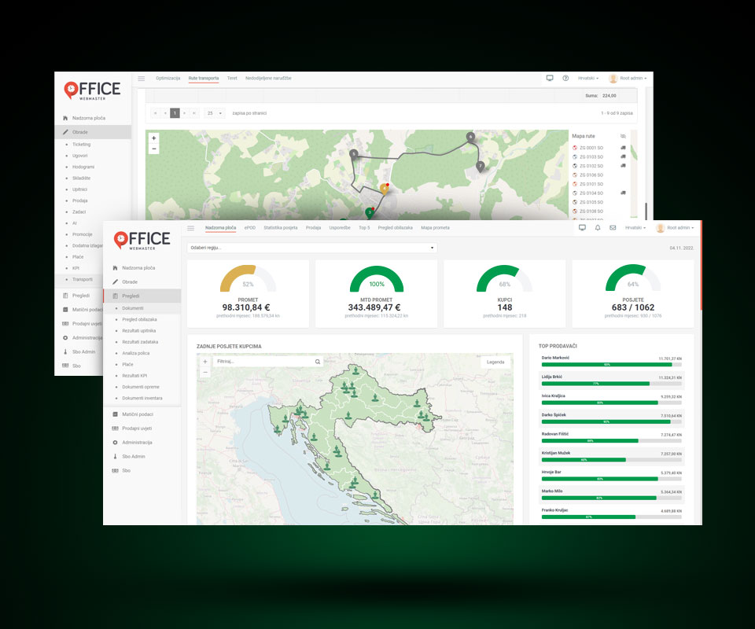Open the notifications bell icon

pyautogui.click(x=598, y=228)
